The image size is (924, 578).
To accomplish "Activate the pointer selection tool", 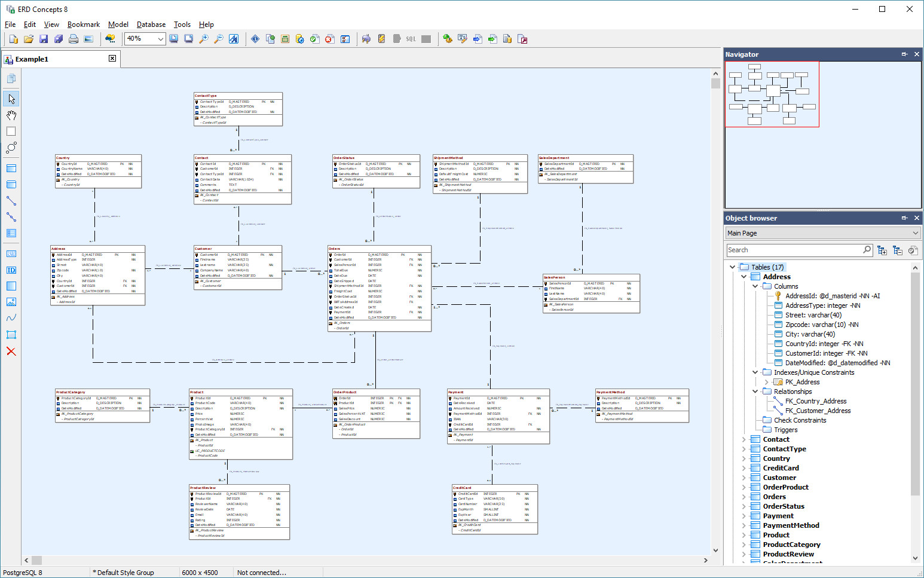I will click(11, 99).
